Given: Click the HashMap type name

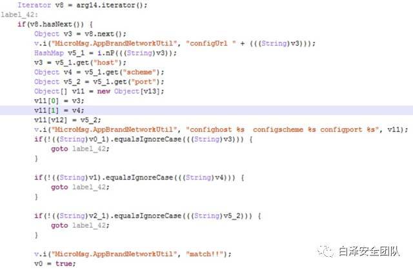Looking at the screenshot, I should pos(49,53).
